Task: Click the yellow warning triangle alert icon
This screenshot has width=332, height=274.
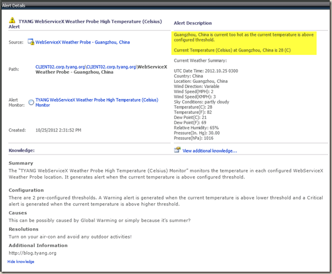Action: click(12, 21)
